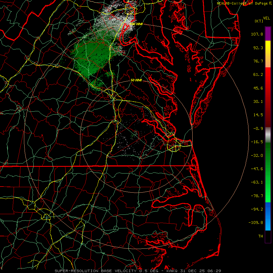Pick the dark blue color bar segment
This screenshot has height=273, width=273.
click(268, 208)
